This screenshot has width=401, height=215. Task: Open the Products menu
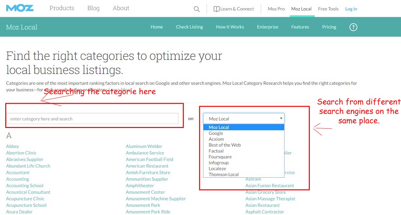62,8
